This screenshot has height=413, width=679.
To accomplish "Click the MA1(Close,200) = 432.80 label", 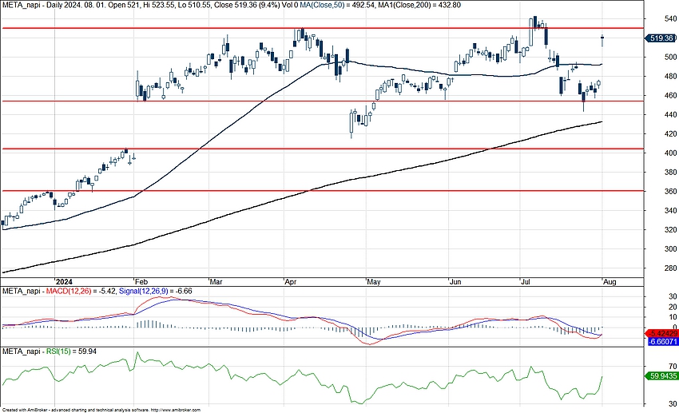I will [x=421, y=5].
